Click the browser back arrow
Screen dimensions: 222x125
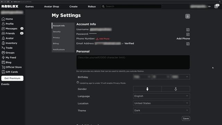(x=2, y=2)
